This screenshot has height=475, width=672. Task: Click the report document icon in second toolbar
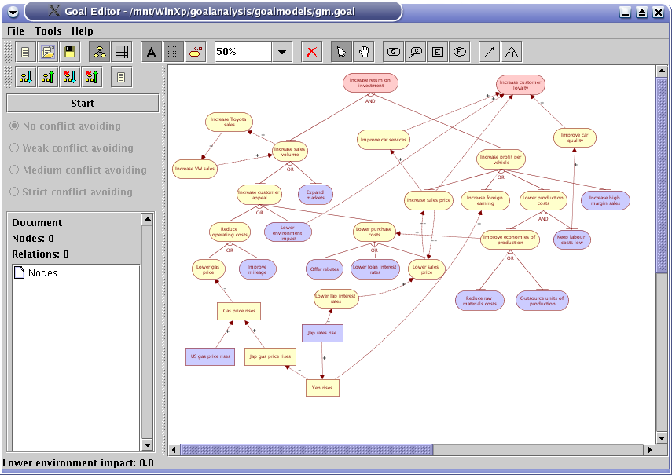pyautogui.click(x=121, y=77)
